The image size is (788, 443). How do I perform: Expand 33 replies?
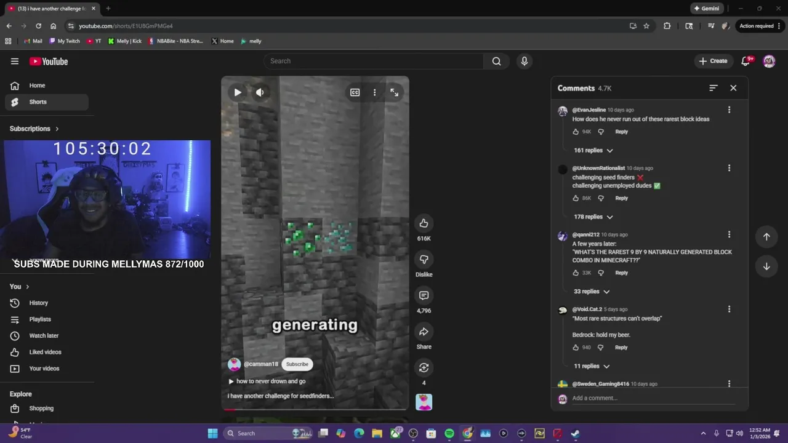pyautogui.click(x=592, y=292)
